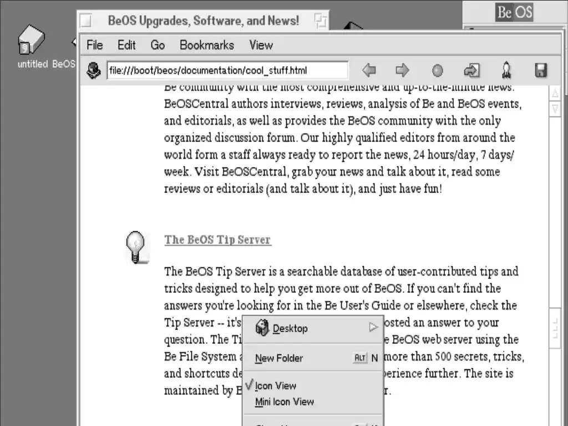Click the URL address field
The height and width of the screenshot is (426, 568).
227,70
